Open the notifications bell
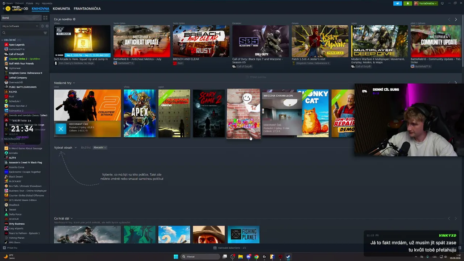 (407, 3)
